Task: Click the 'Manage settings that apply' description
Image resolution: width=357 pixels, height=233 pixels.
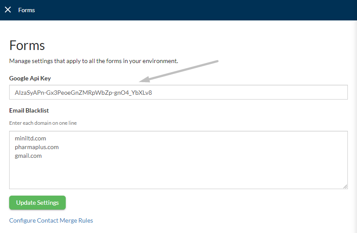Action: [x=94, y=61]
